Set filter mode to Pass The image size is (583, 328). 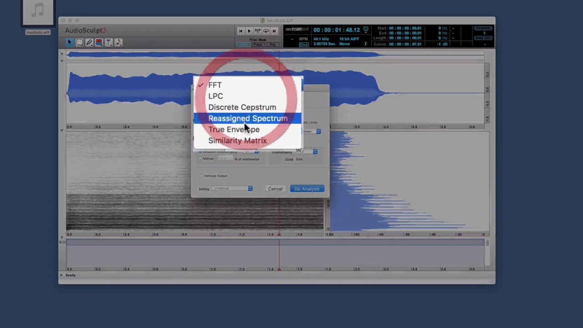[x=258, y=45]
